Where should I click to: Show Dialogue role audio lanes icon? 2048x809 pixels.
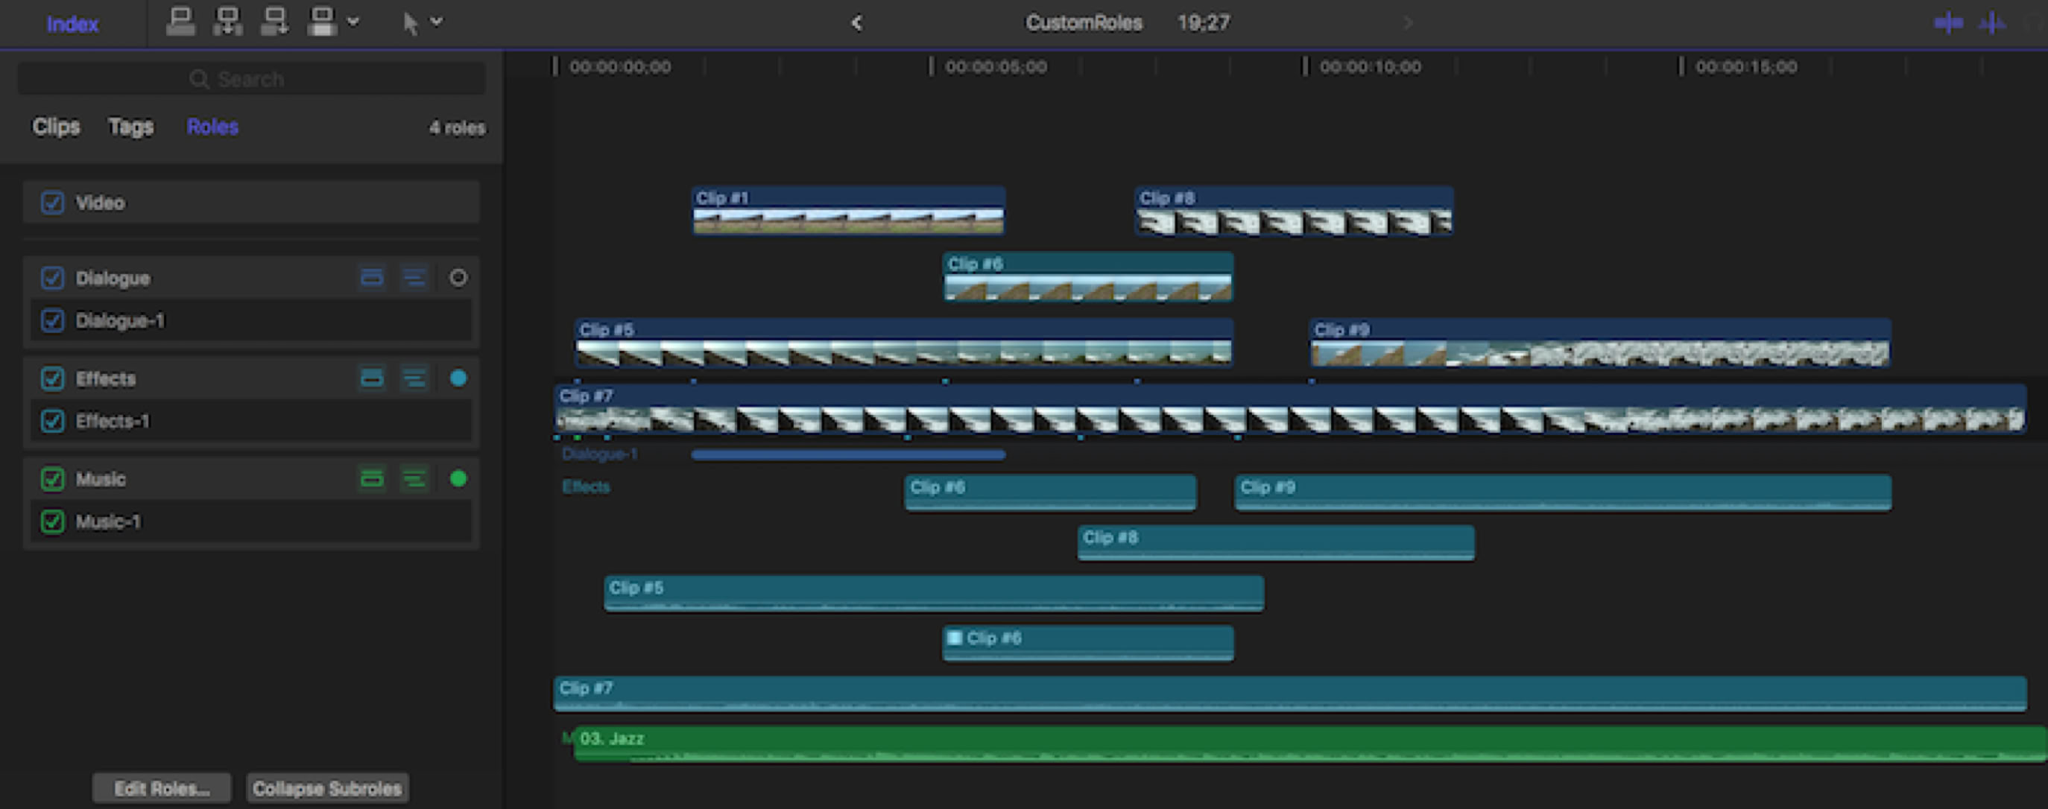click(x=371, y=277)
